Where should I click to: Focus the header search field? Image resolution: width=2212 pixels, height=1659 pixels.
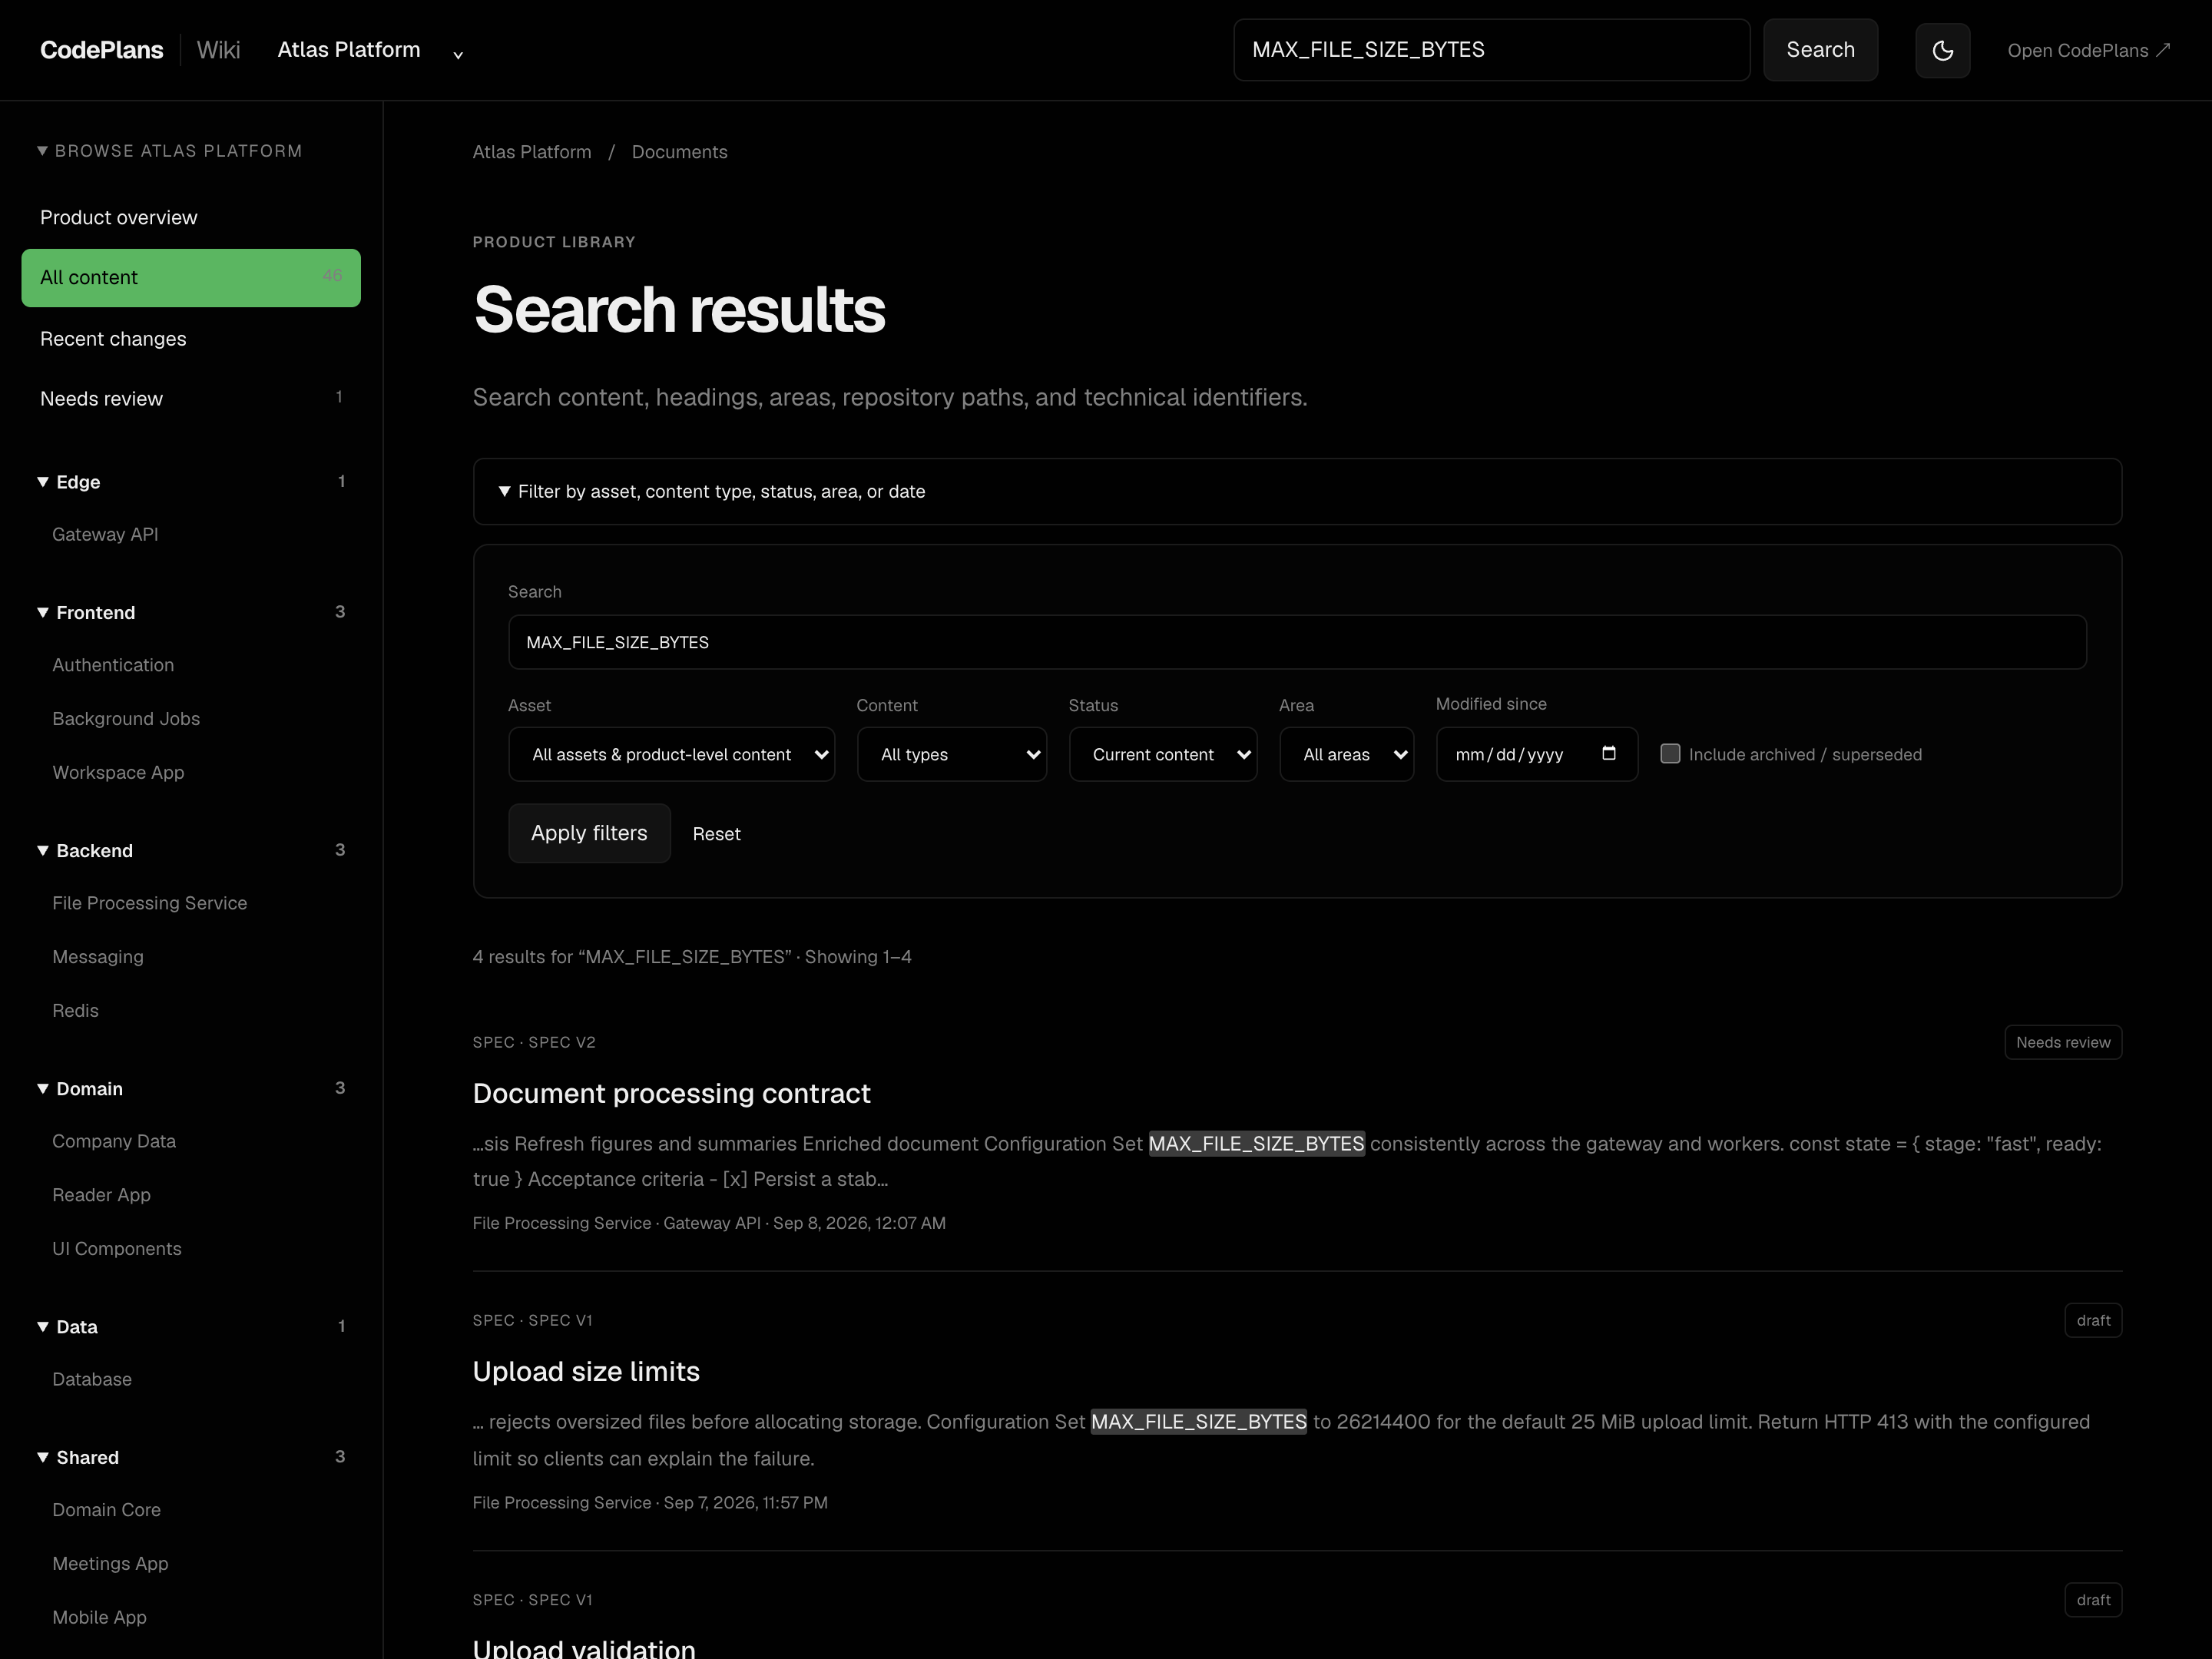click(1491, 50)
